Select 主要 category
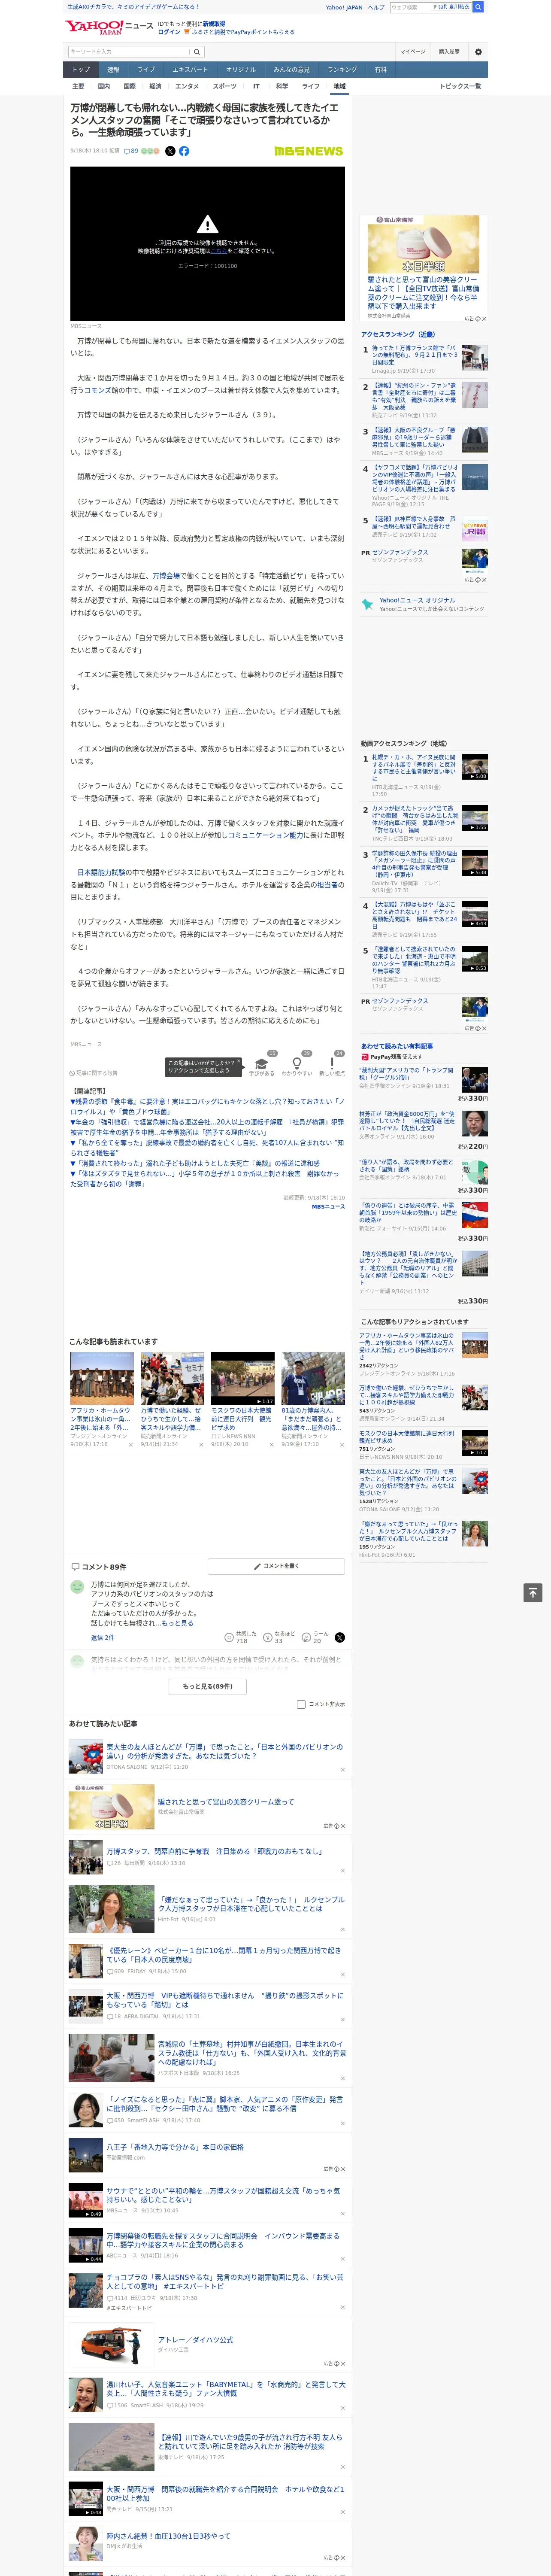The width and height of the screenshot is (551, 2576). [78, 86]
